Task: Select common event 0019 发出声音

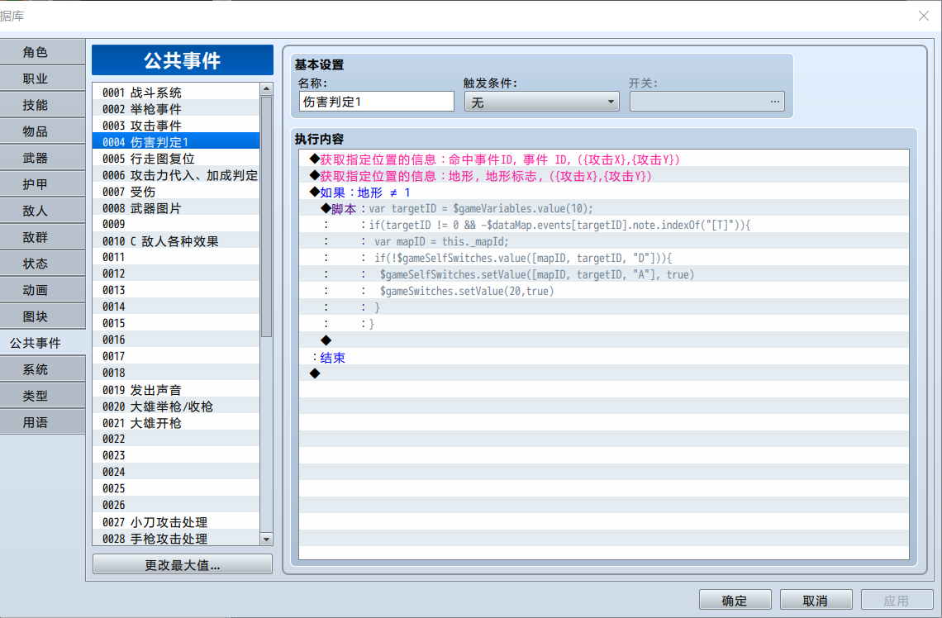Action: [176, 390]
